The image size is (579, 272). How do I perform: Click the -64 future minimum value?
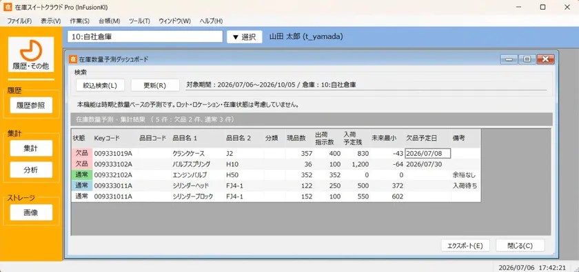(398, 164)
